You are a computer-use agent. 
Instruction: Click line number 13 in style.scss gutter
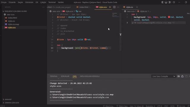52,48
